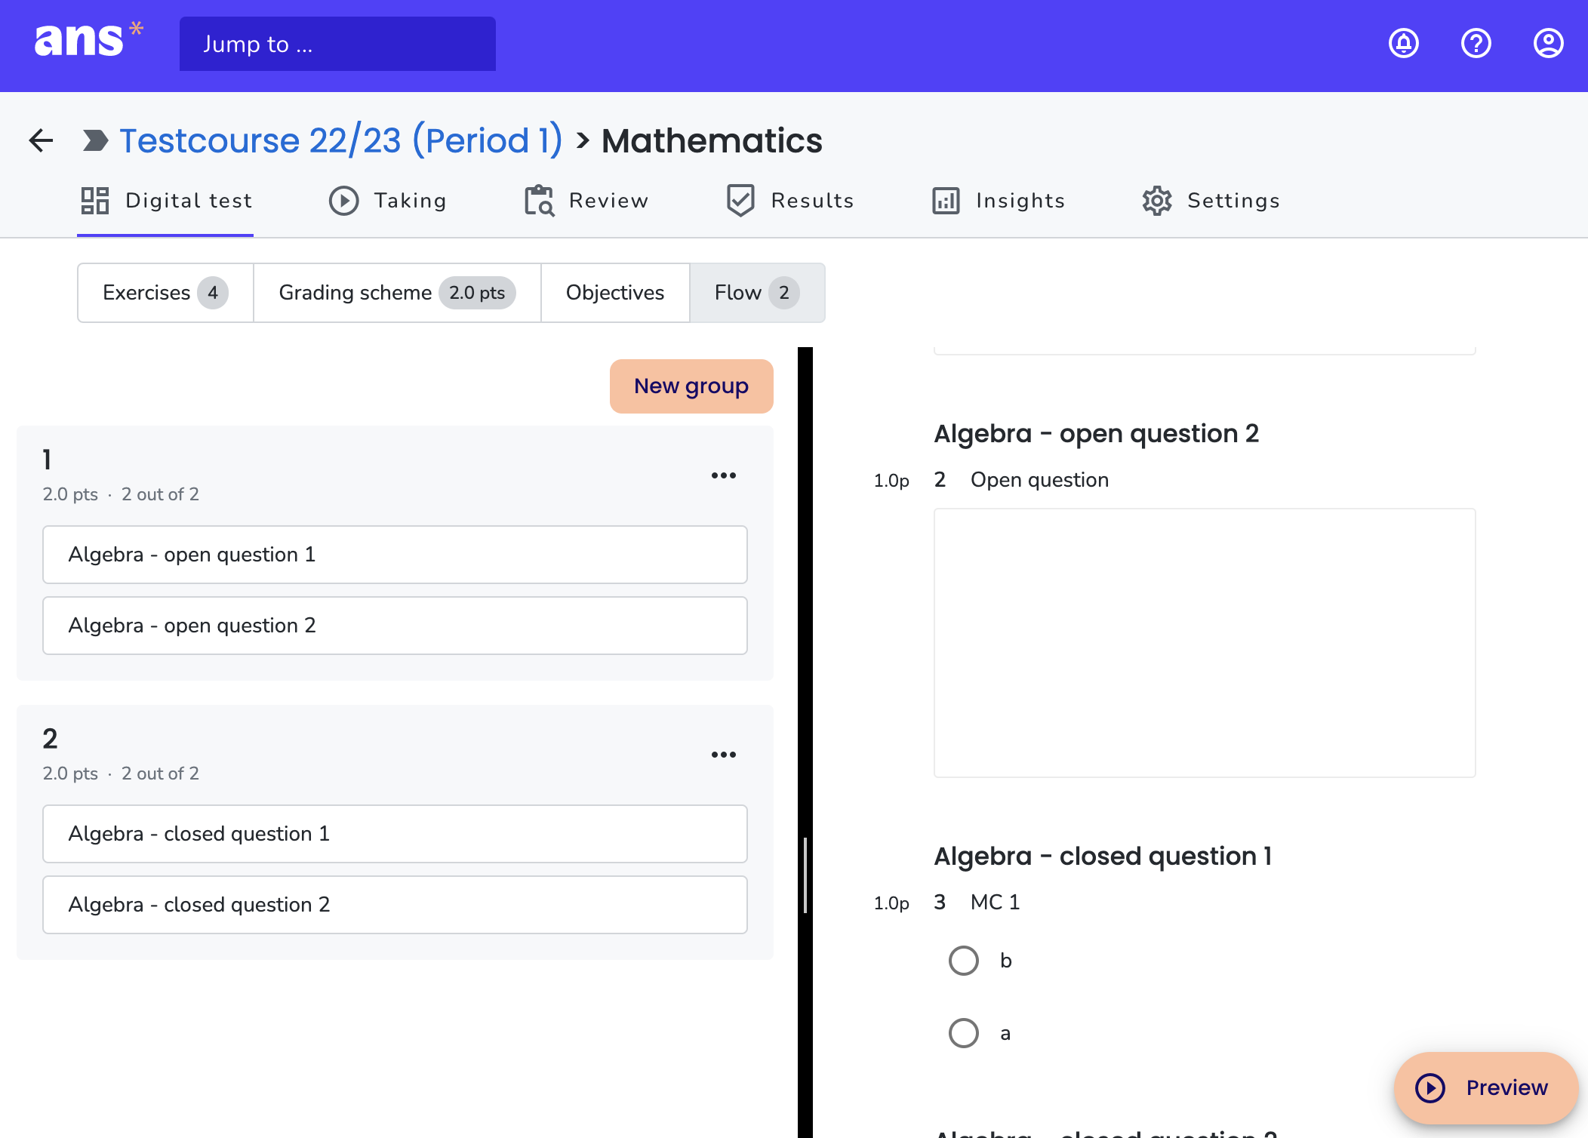
Task: Select radio option b for MC 1
Action: coord(963,961)
